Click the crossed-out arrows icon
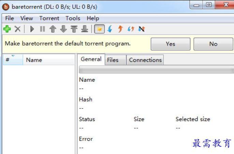 click(x=142, y=29)
